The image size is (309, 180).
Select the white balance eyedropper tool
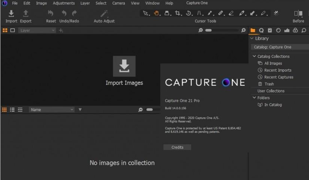(242, 13)
